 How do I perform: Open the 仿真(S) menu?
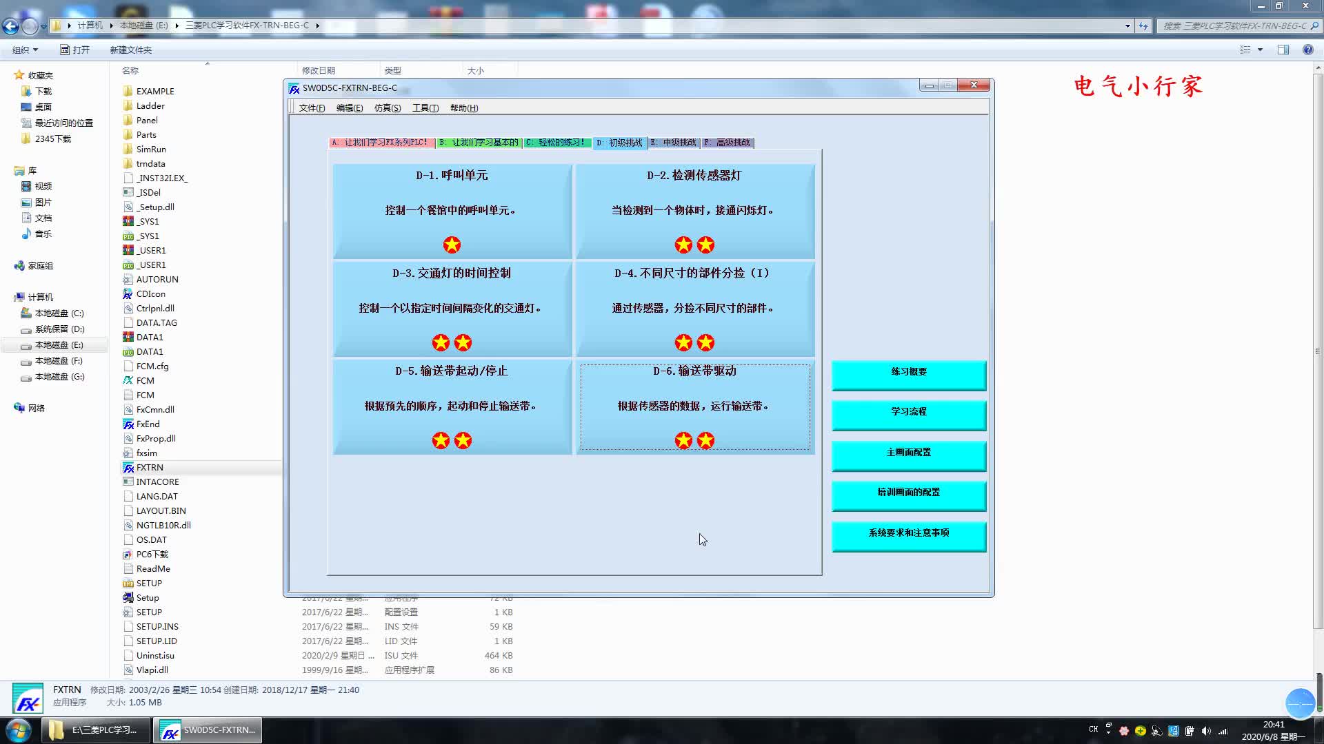pyautogui.click(x=387, y=108)
